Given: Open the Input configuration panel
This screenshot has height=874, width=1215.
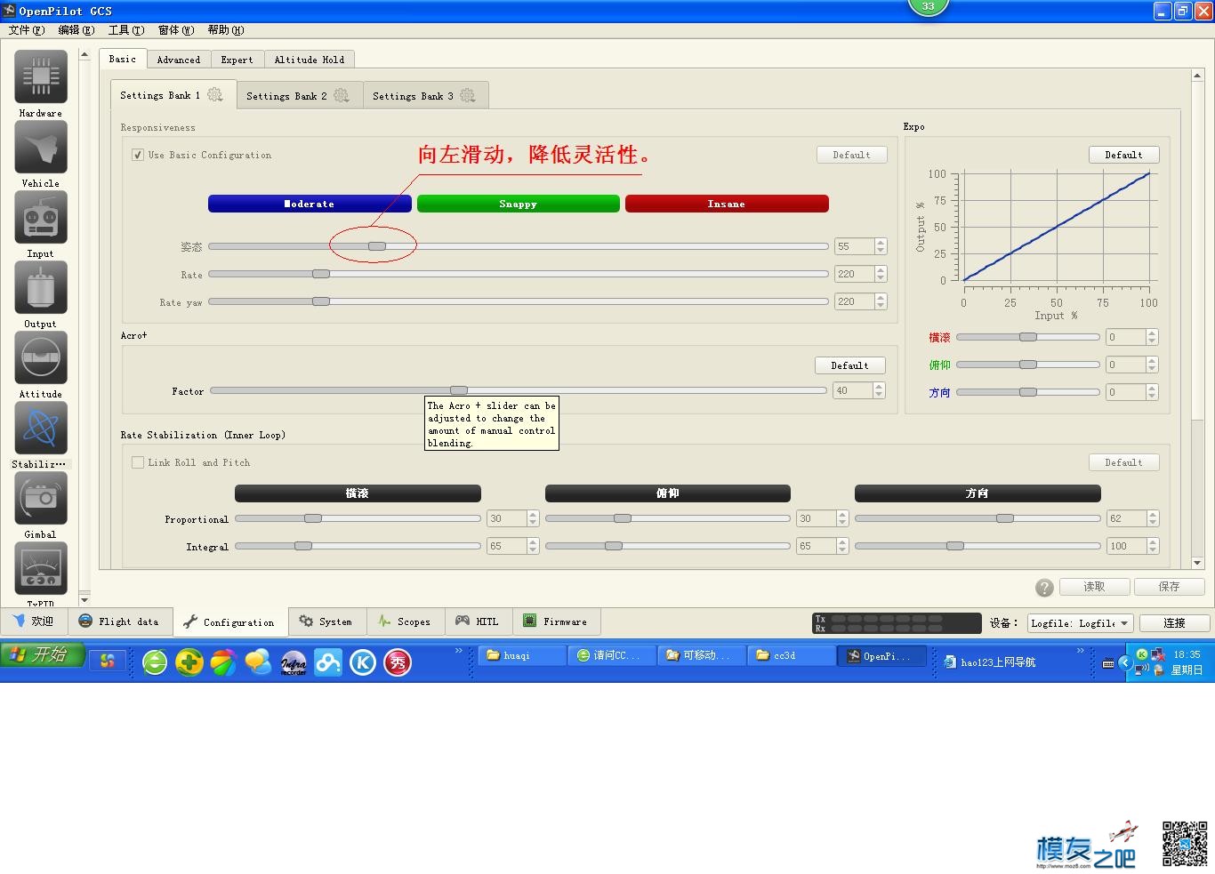Looking at the screenshot, I should [41, 218].
